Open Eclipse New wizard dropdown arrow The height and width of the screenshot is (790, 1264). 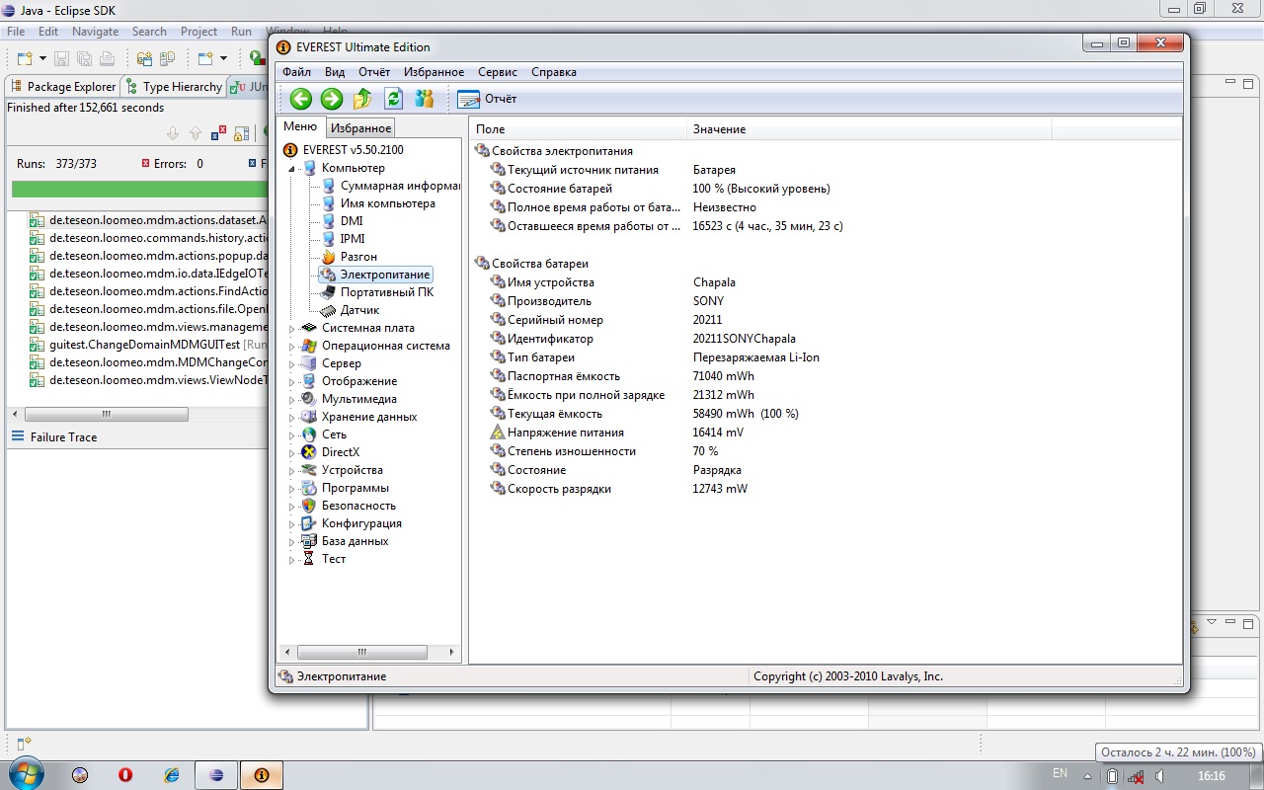click(x=41, y=59)
